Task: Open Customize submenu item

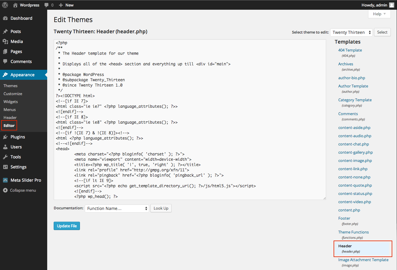Action: [x=13, y=94]
